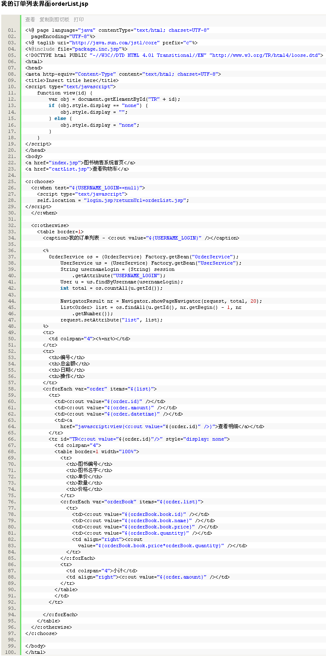Click the DOCTYPE html PUBLIC line
This screenshot has height=658, width=326.
click(x=174, y=55)
